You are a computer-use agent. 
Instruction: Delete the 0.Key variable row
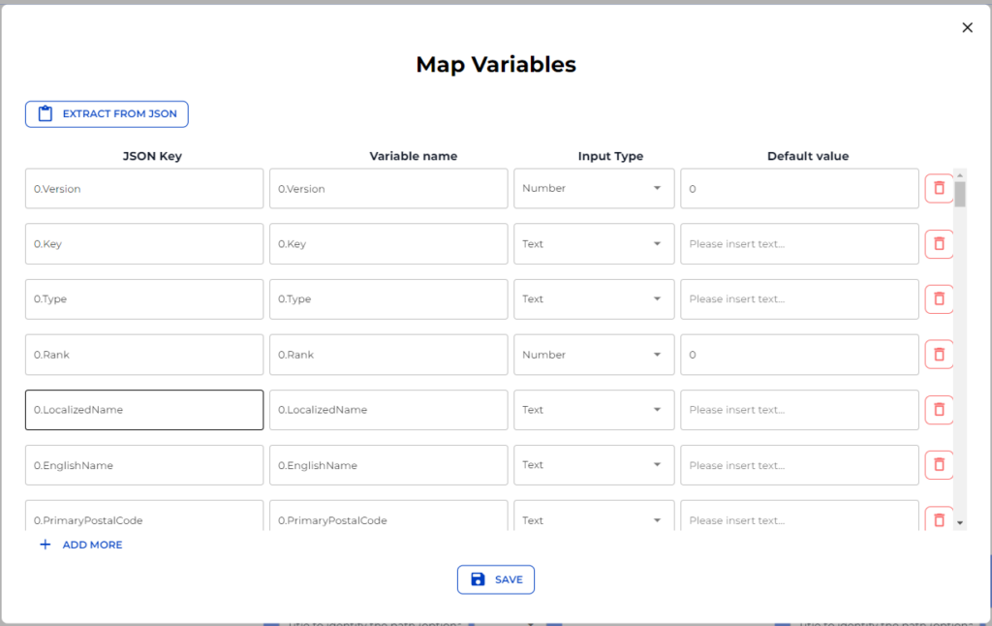(938, 244)
